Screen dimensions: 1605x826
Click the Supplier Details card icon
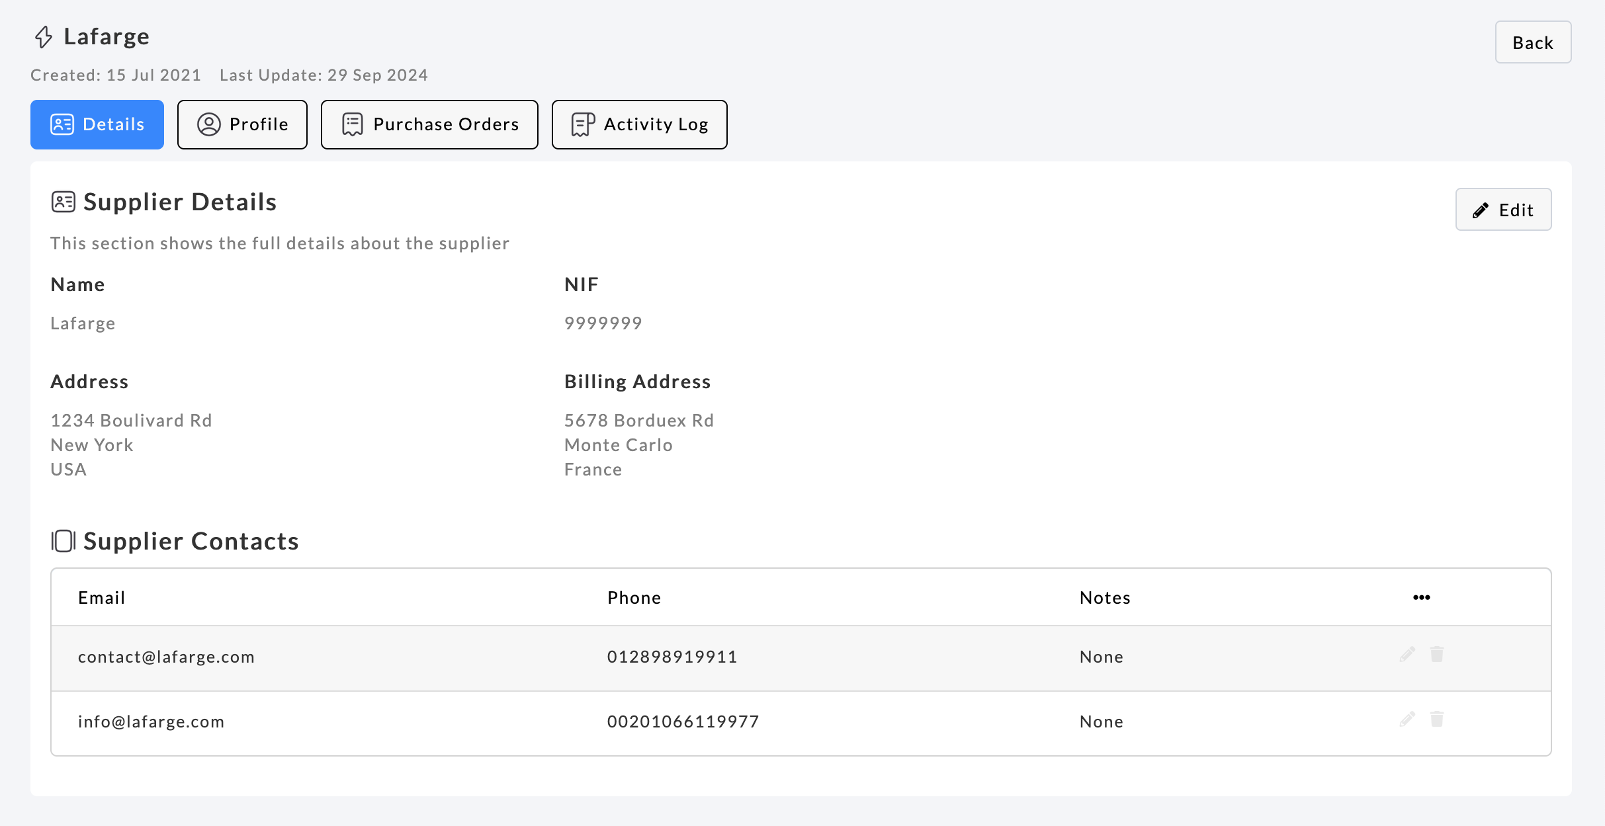point(64,202)
